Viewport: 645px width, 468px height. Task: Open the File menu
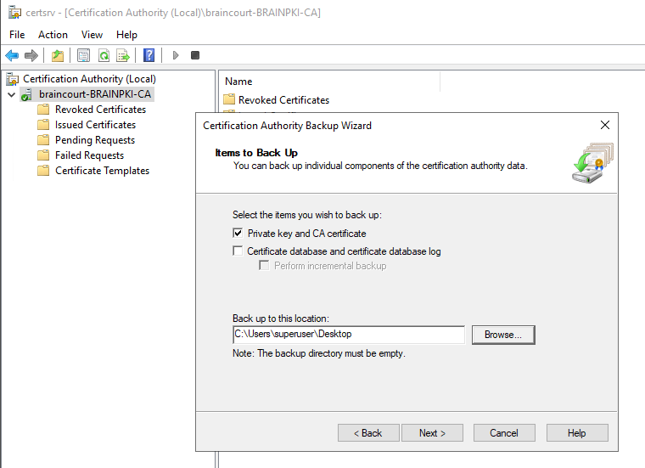(x=17, y=35)
